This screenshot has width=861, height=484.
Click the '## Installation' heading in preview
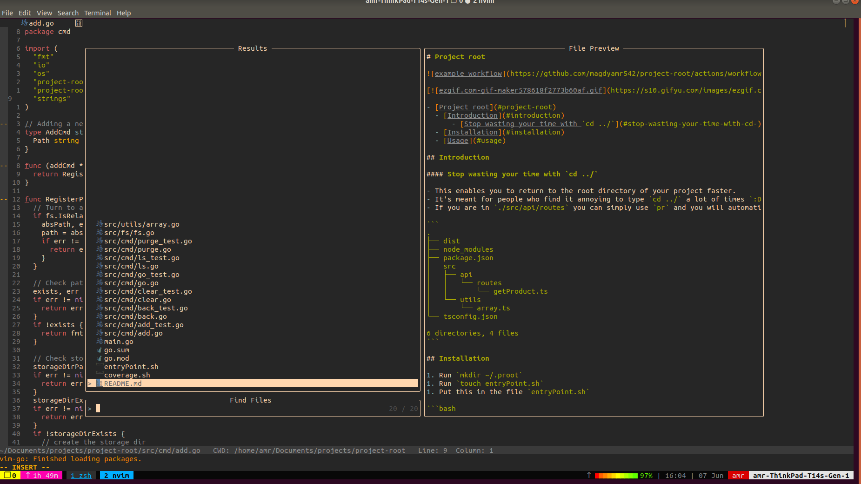458,358
